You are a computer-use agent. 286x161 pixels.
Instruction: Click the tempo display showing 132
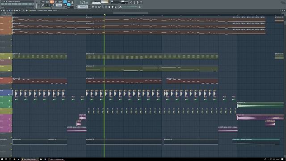coord(59,5)
